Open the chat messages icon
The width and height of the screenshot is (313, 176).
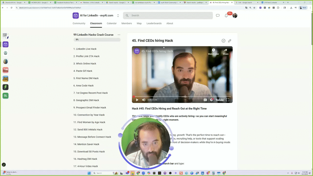[218, 15]
